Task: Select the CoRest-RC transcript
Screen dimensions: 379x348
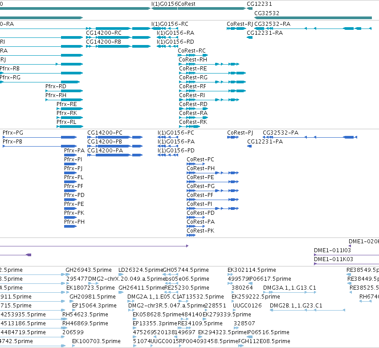Action: (x=193, y=55)
